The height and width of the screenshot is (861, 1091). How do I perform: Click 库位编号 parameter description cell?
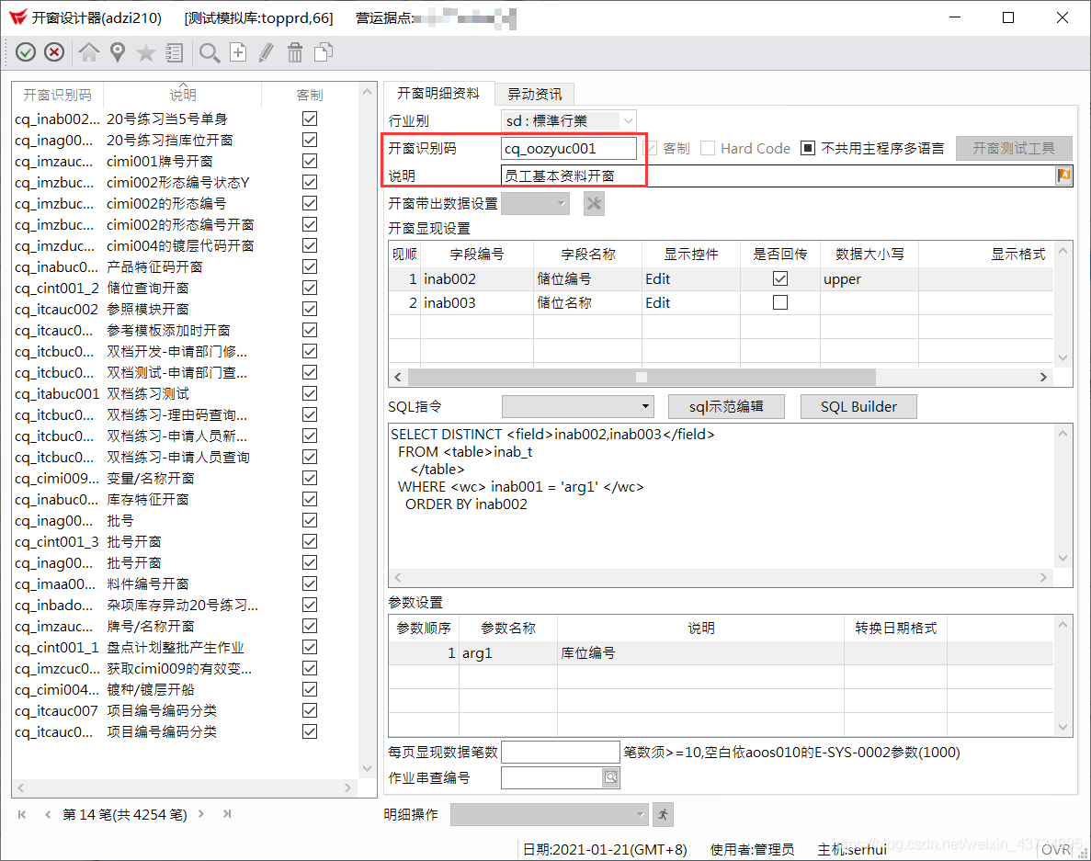click(x=700, y=653)
